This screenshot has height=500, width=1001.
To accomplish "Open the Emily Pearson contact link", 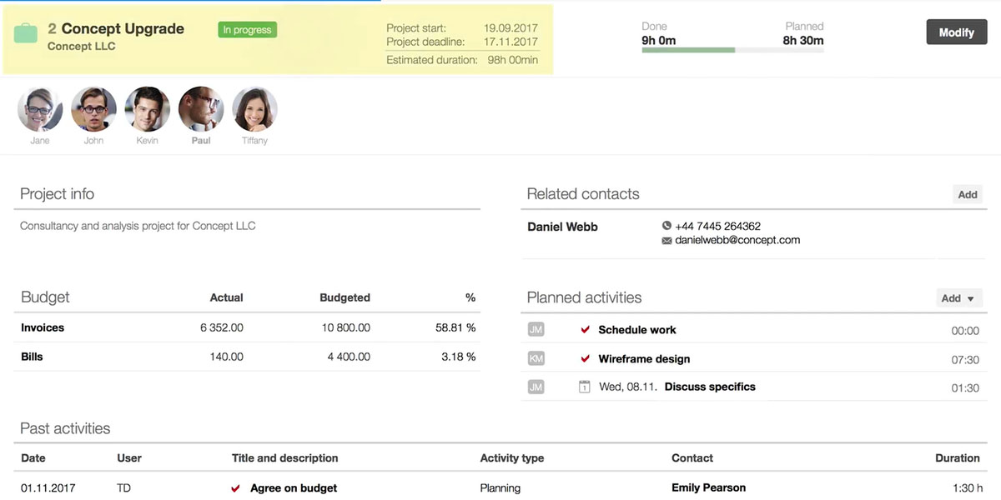I will point(708,487).
